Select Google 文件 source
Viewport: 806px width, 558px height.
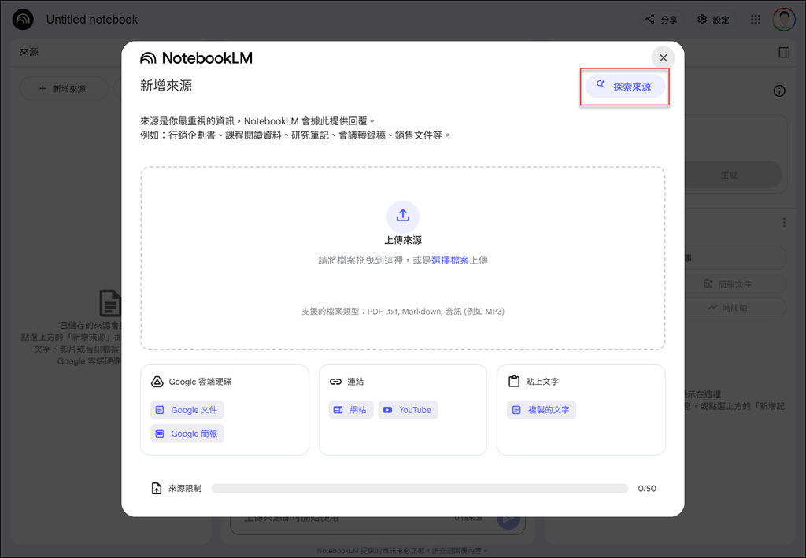pyautogui.click(x=187, y=410)
